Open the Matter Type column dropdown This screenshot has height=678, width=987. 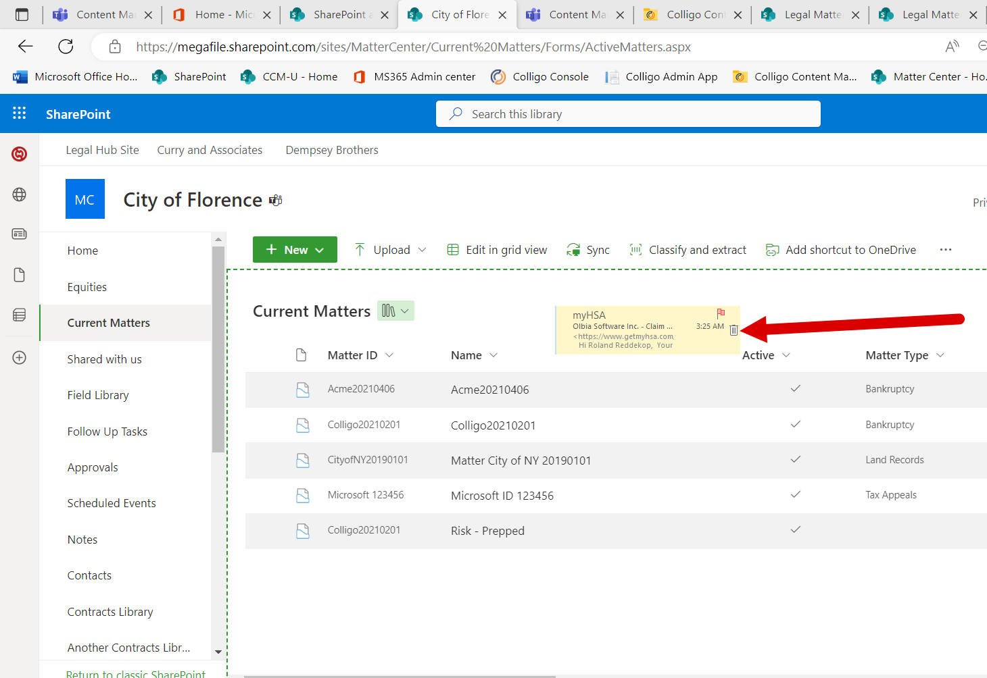click(940, 355)
